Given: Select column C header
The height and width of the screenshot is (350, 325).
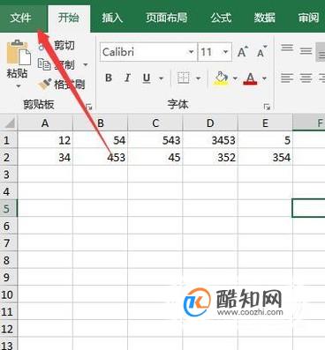Looking at the screenshot, I should coord(155,123).
